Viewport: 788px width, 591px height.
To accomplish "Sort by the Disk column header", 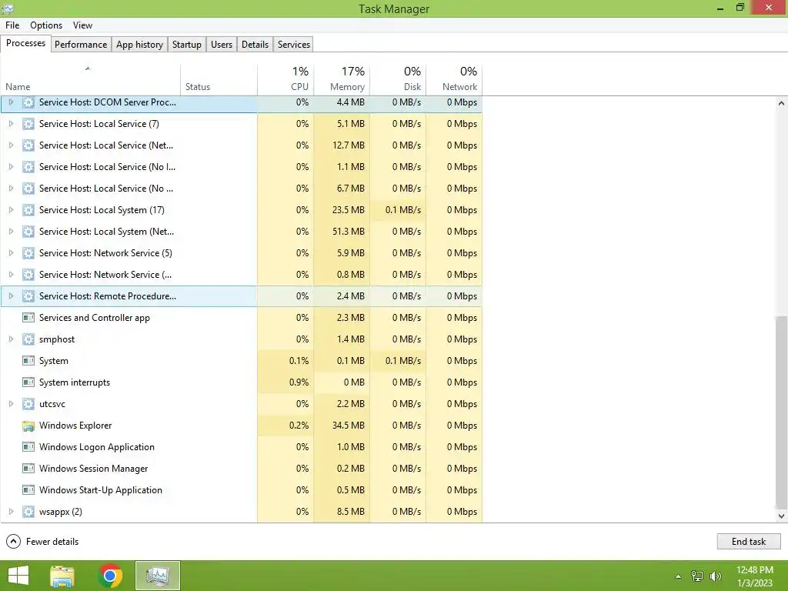I will [x=398, y=80].
